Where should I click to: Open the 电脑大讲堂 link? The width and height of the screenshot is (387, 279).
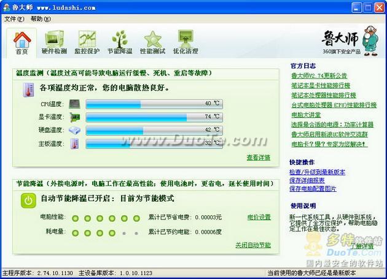(307, 115)
